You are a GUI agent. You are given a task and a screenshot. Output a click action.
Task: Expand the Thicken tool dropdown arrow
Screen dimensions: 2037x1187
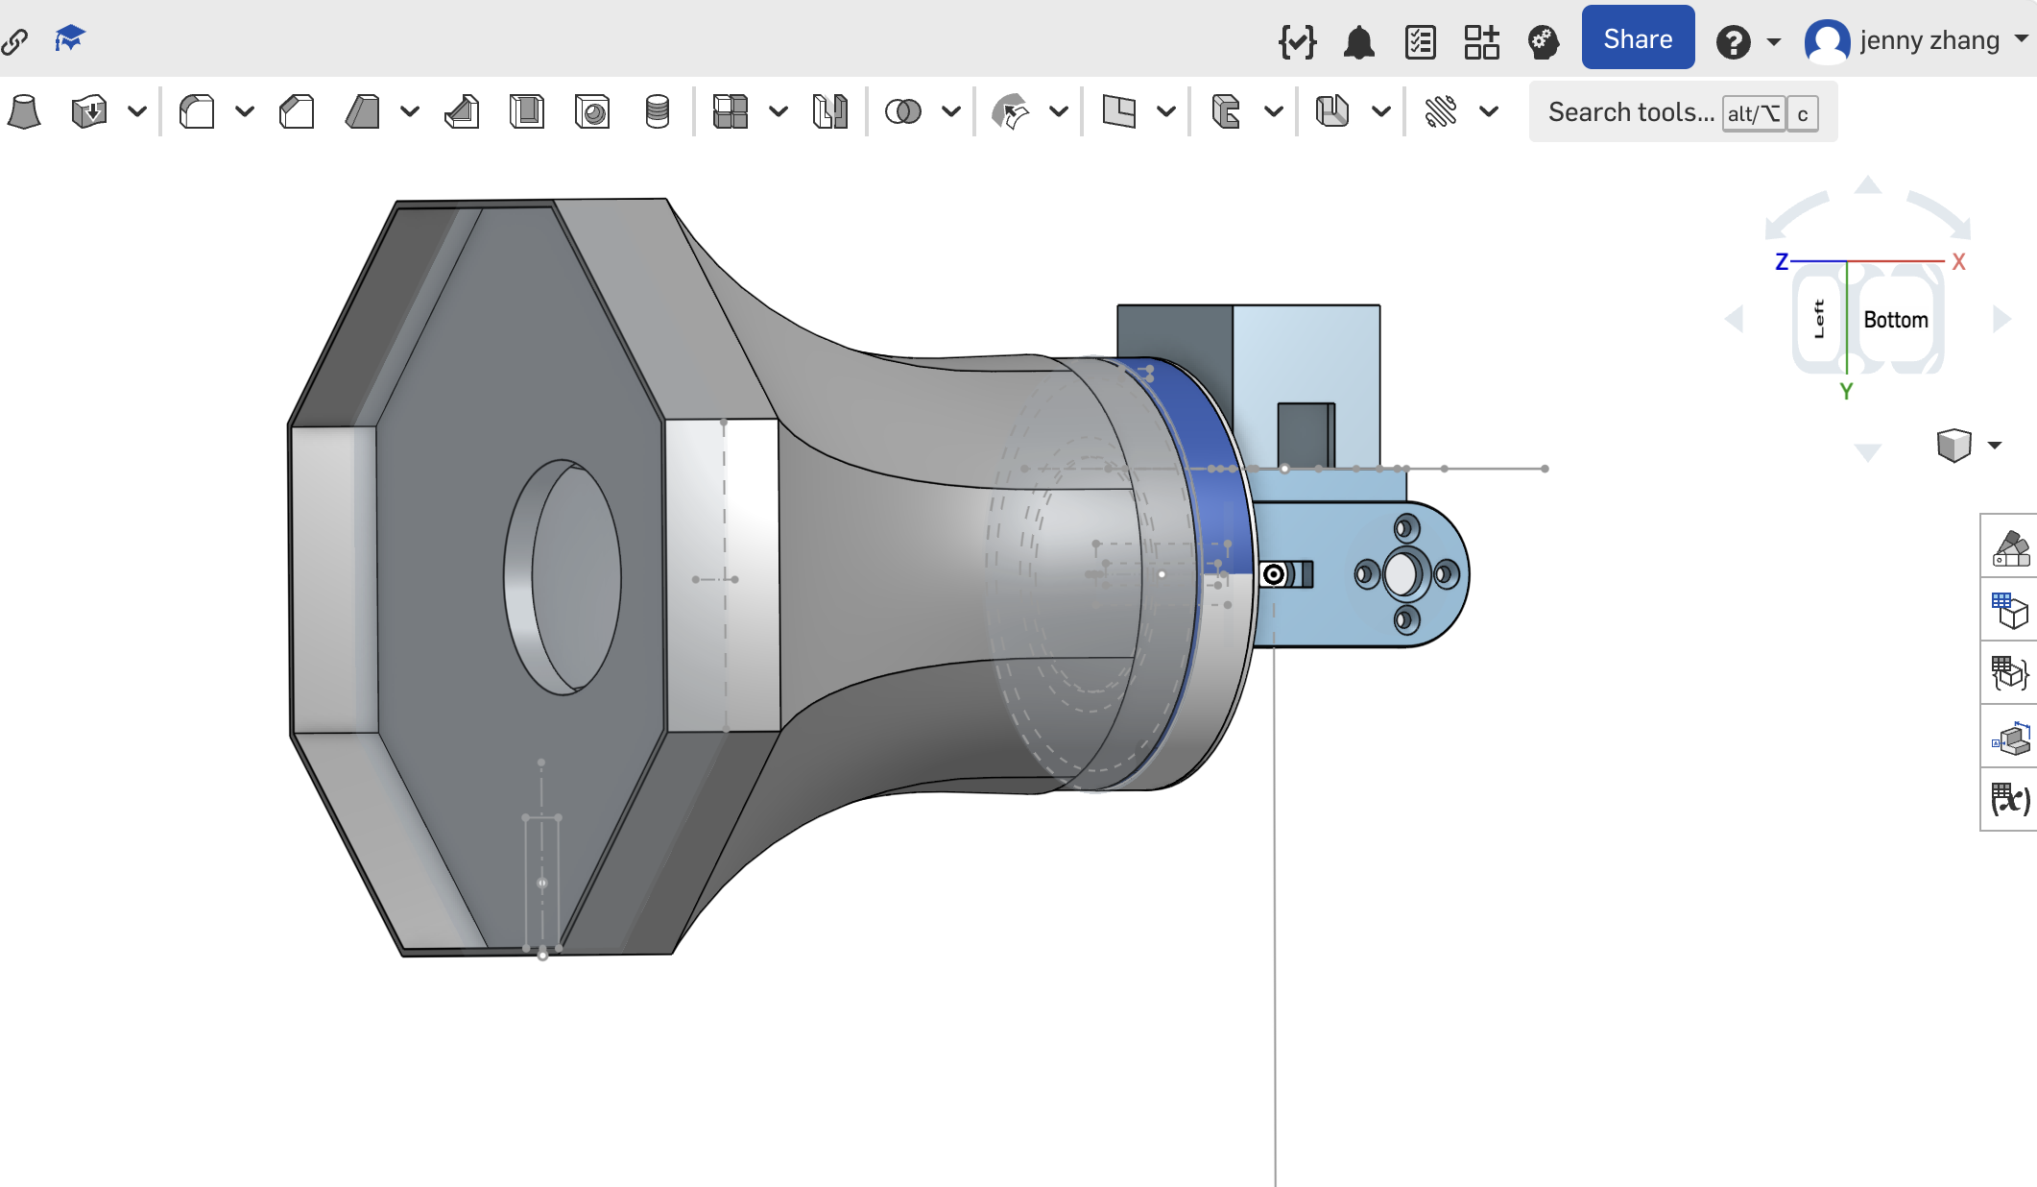click(137, 111)
